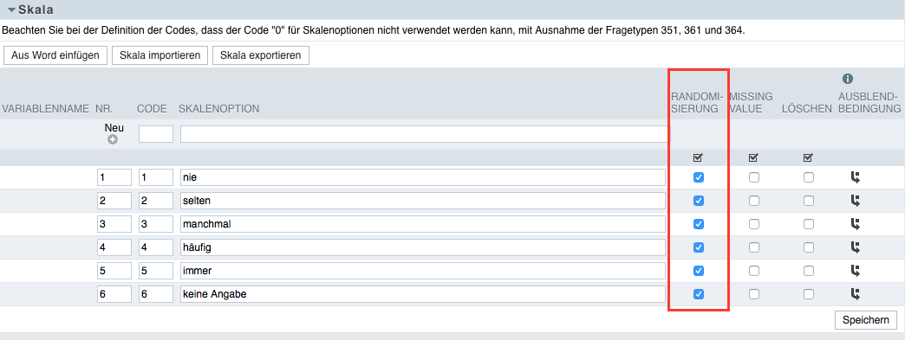Select all Missing Value checkboxes icon
The width and height of the screenshot is (905, 340).
(x=752, y=157)
